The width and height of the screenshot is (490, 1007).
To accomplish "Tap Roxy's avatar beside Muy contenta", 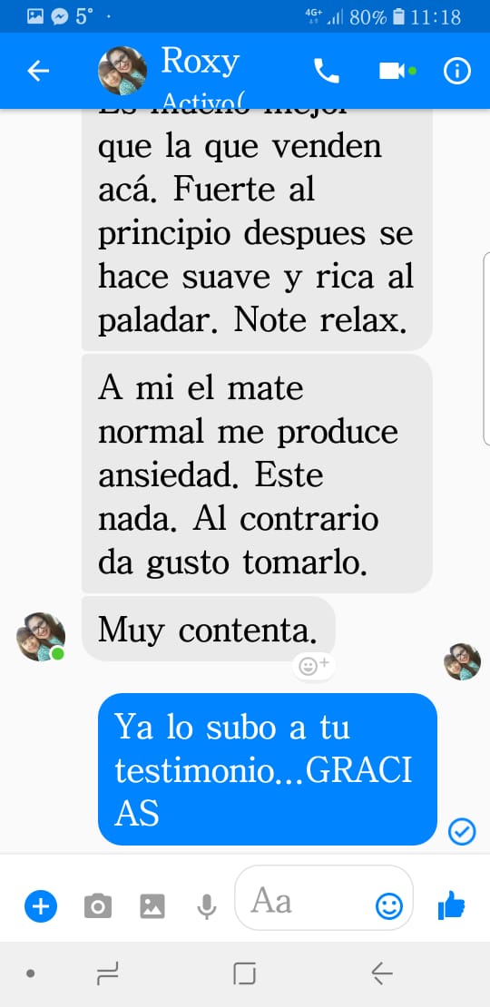I will click(41, 637).
